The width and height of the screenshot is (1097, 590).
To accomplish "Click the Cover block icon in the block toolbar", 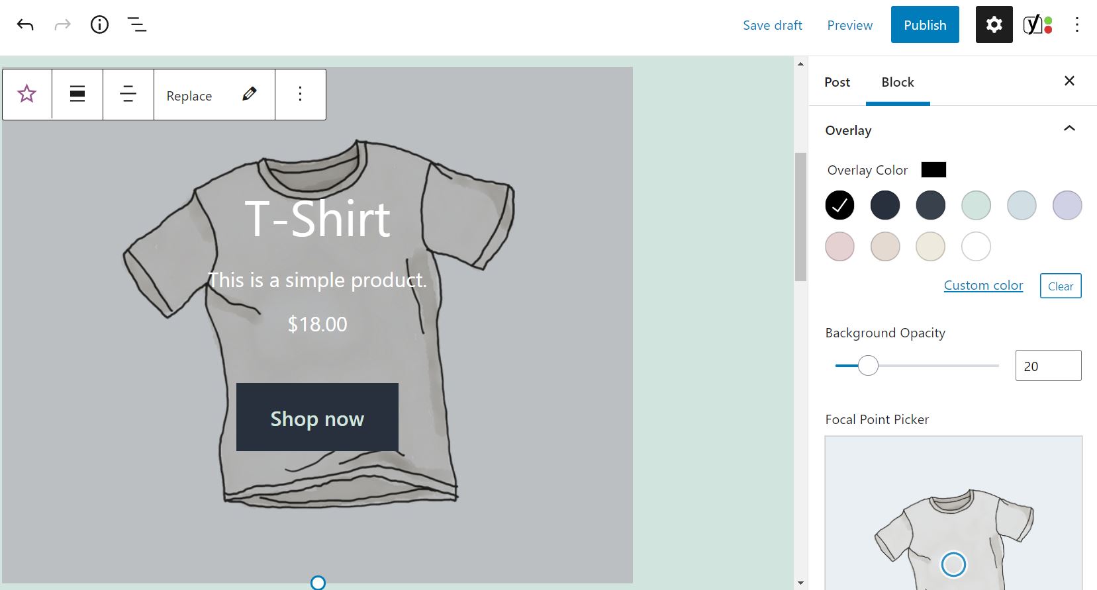I will [x=26, y=94].
